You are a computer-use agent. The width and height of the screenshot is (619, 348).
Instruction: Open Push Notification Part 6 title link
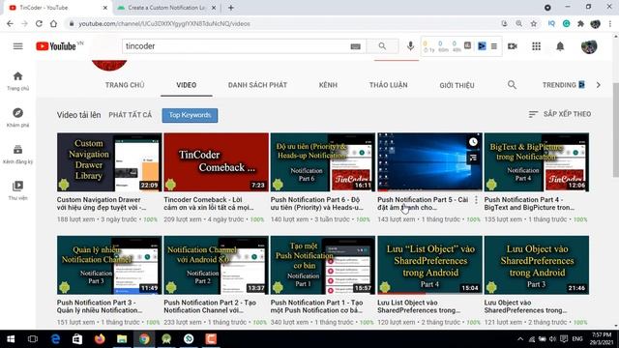[x=317, y=204]
